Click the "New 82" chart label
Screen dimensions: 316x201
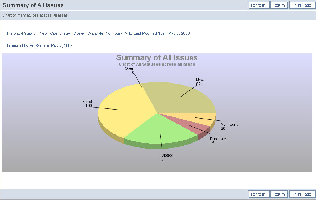point(200,82)
